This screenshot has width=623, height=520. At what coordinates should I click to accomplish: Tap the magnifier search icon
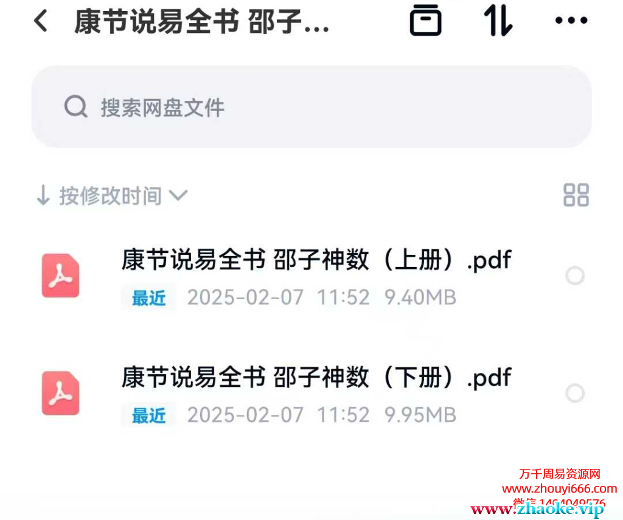(x=75, y=106)
